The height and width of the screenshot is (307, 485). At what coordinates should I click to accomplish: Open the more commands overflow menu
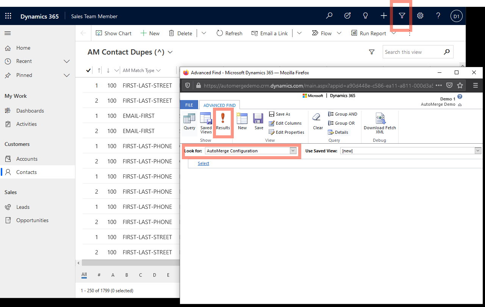[x=409, y=33]
